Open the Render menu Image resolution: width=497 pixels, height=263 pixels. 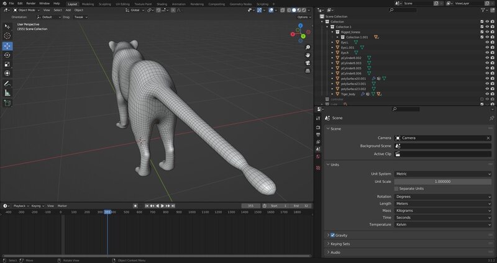[30, 4]
